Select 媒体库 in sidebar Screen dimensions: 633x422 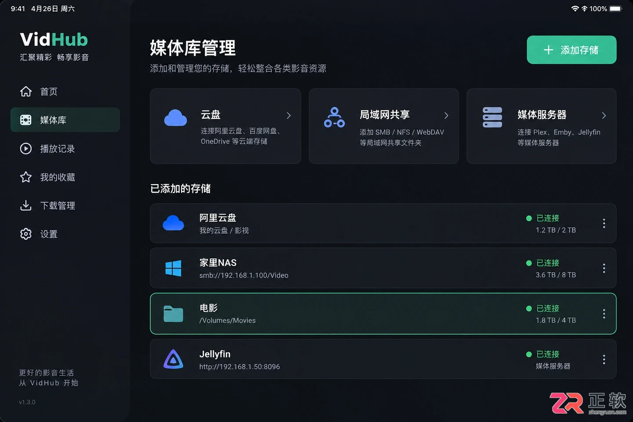click(x=65, y=120)
